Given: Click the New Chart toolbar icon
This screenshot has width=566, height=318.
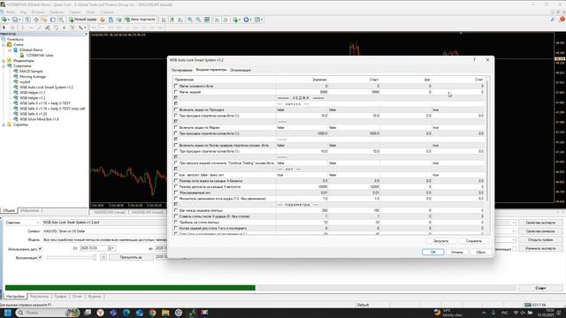Looking at the screenshot, I should coord(4,19).
